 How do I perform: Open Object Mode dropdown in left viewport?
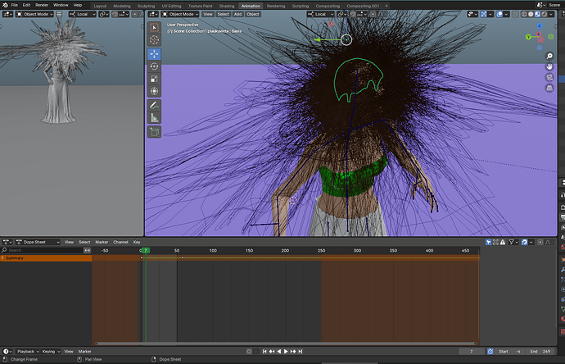[34, 14]
